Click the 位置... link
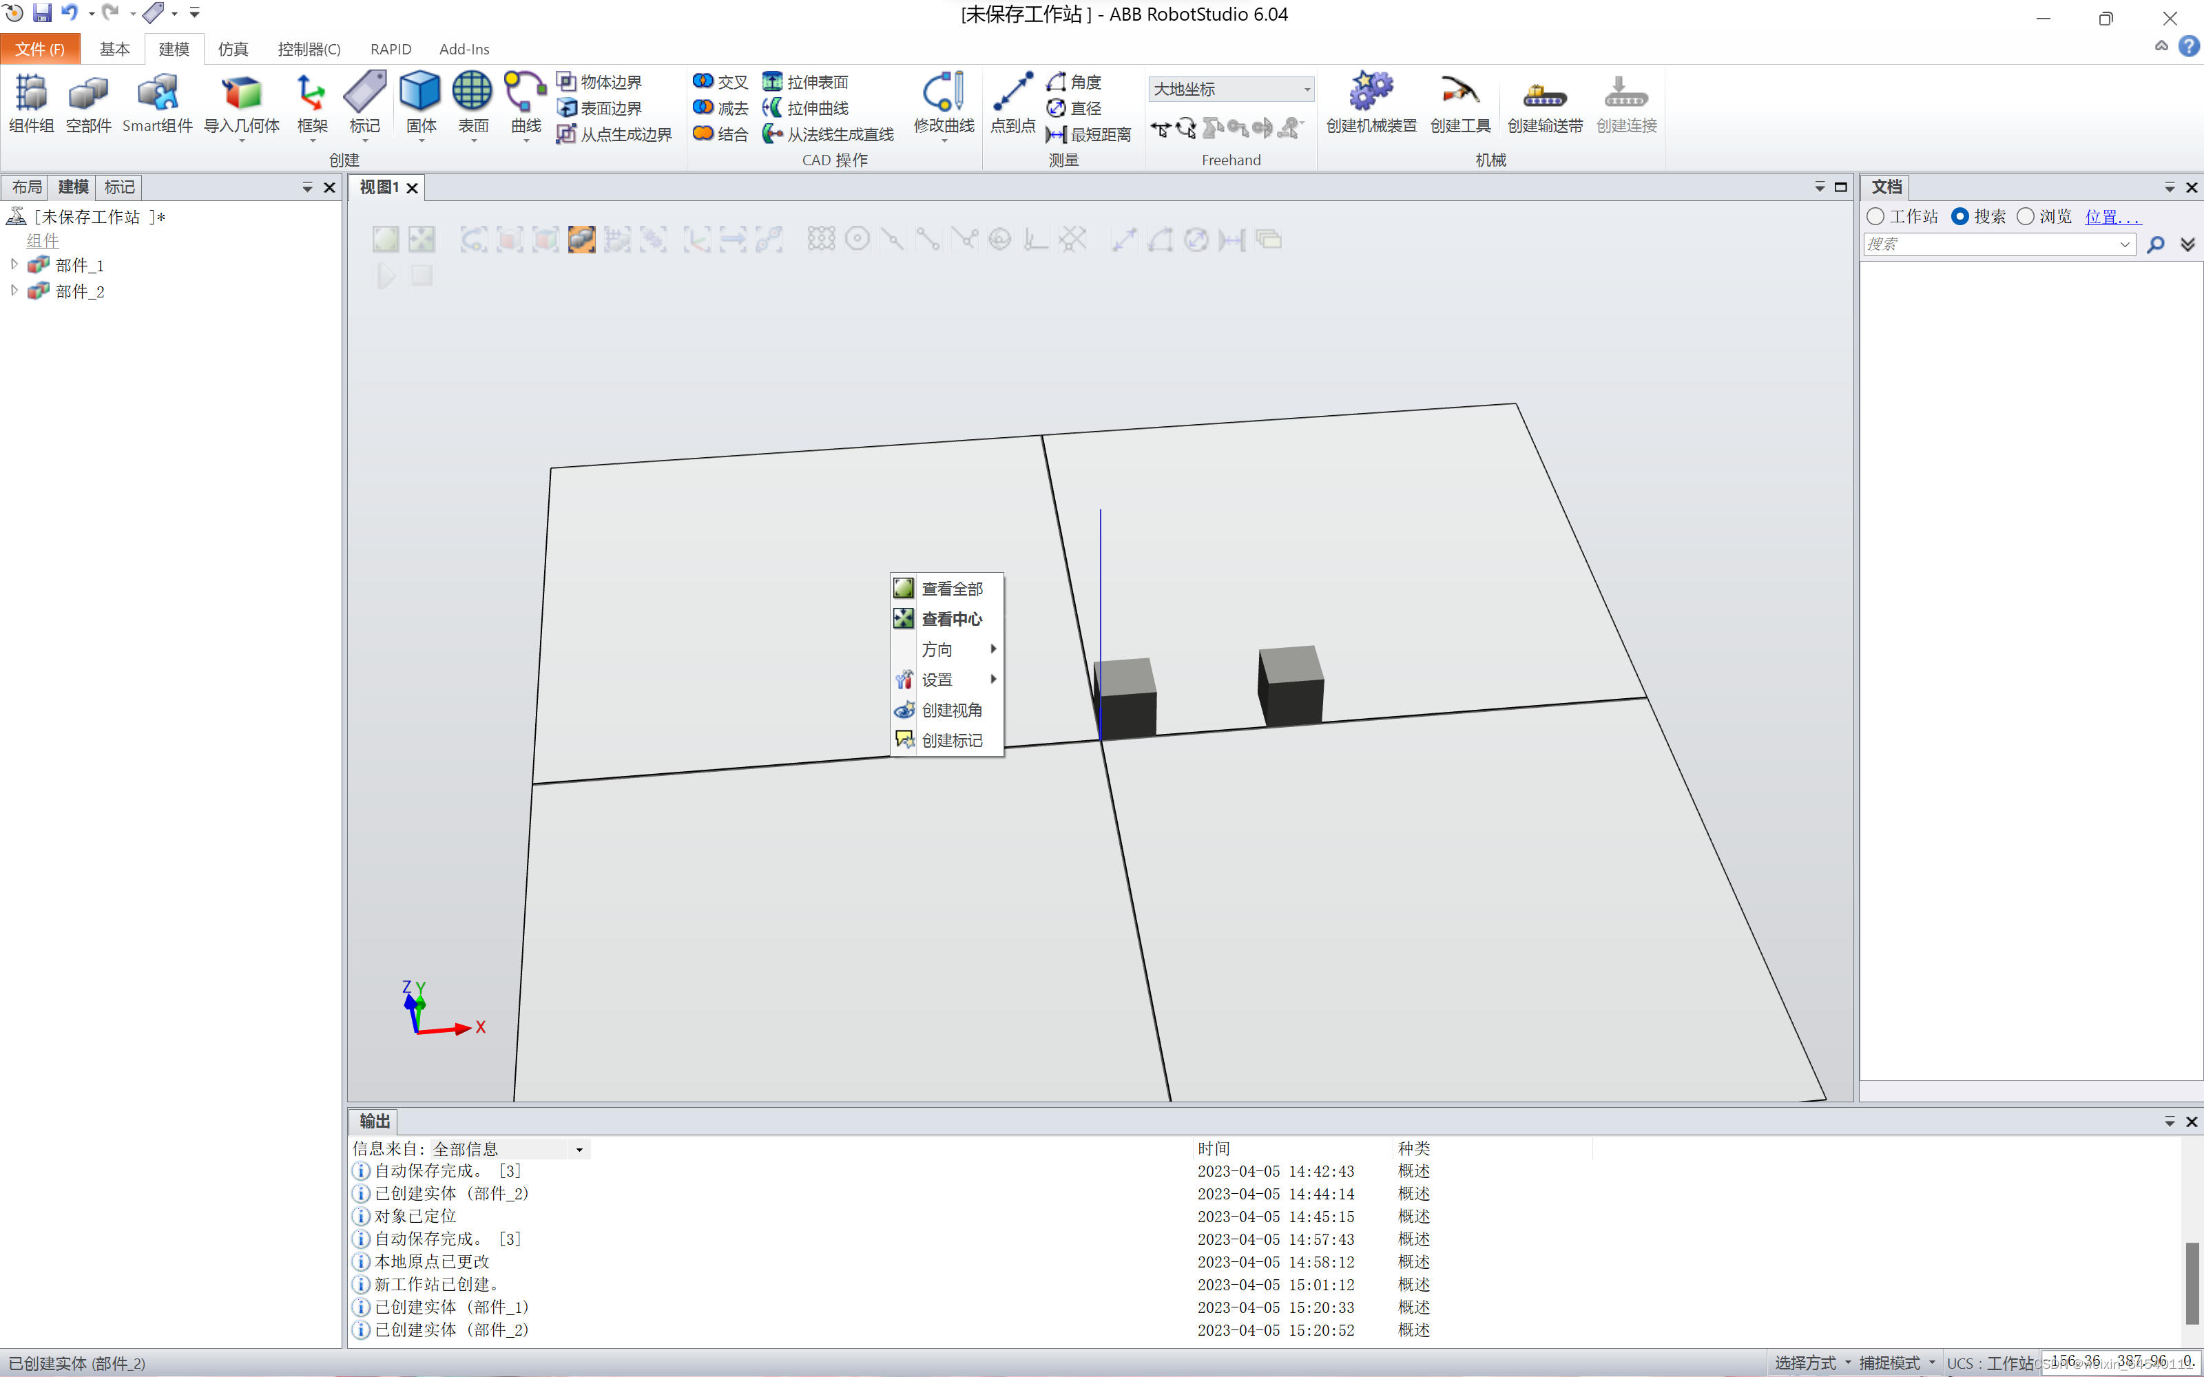This screenshot has height=1377, width=2204. click(2113, 217)
